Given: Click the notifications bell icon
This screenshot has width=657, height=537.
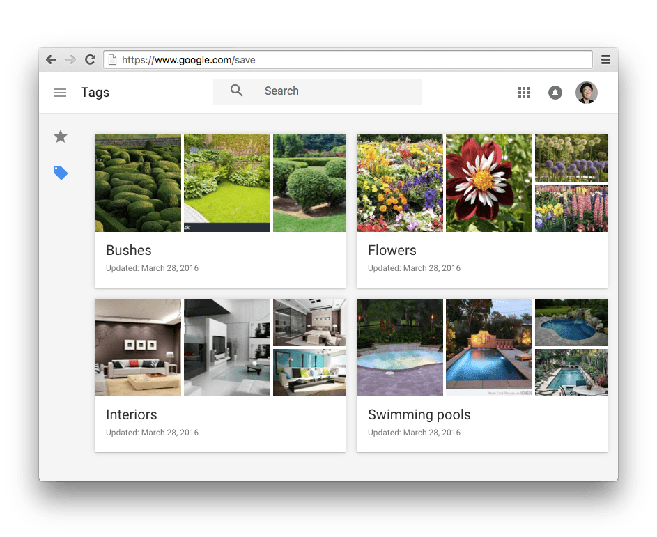Looking at the screenshot, I should [555, 93].
